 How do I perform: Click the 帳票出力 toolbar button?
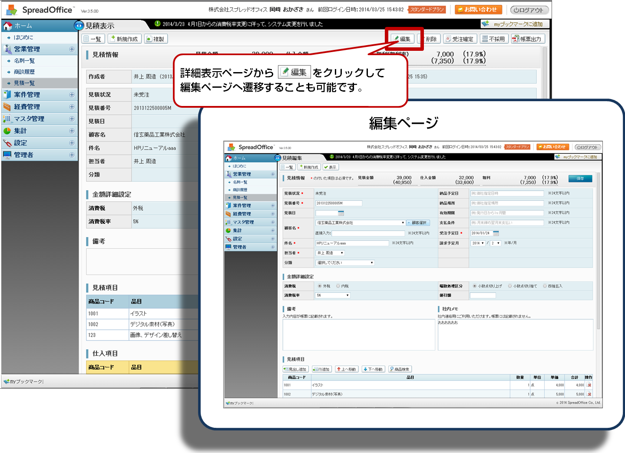pyautogui.click(x=527, y=39)
